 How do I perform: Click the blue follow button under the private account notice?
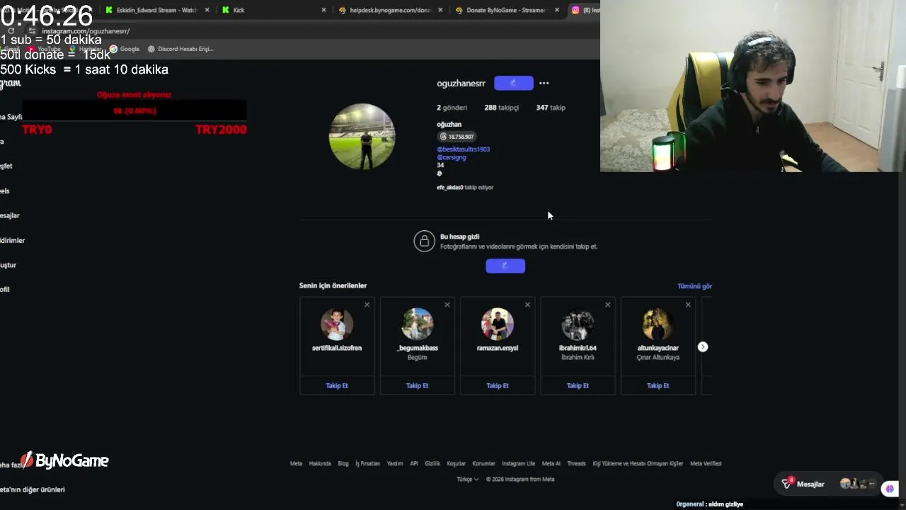click(x=505, y=266)
